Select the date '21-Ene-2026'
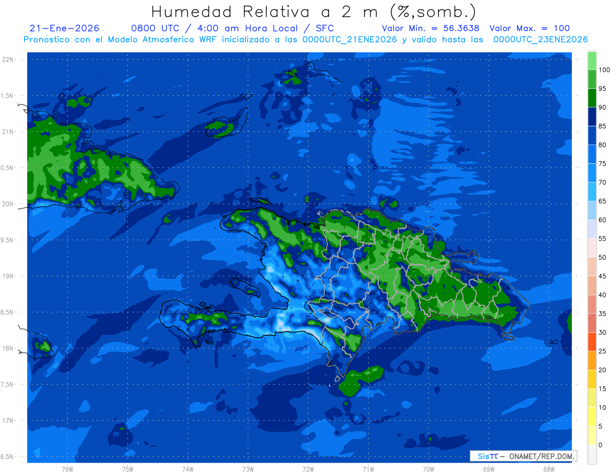The height and width of the screenshot is (476, 616). tap(65, 28)
